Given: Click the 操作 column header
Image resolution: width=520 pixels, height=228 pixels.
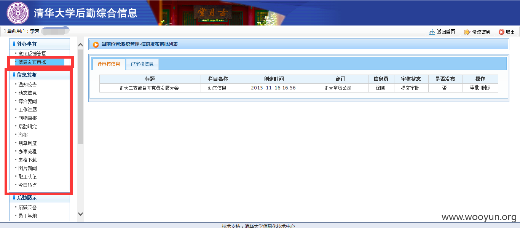Looking at the screenshot, I should 480,79.
